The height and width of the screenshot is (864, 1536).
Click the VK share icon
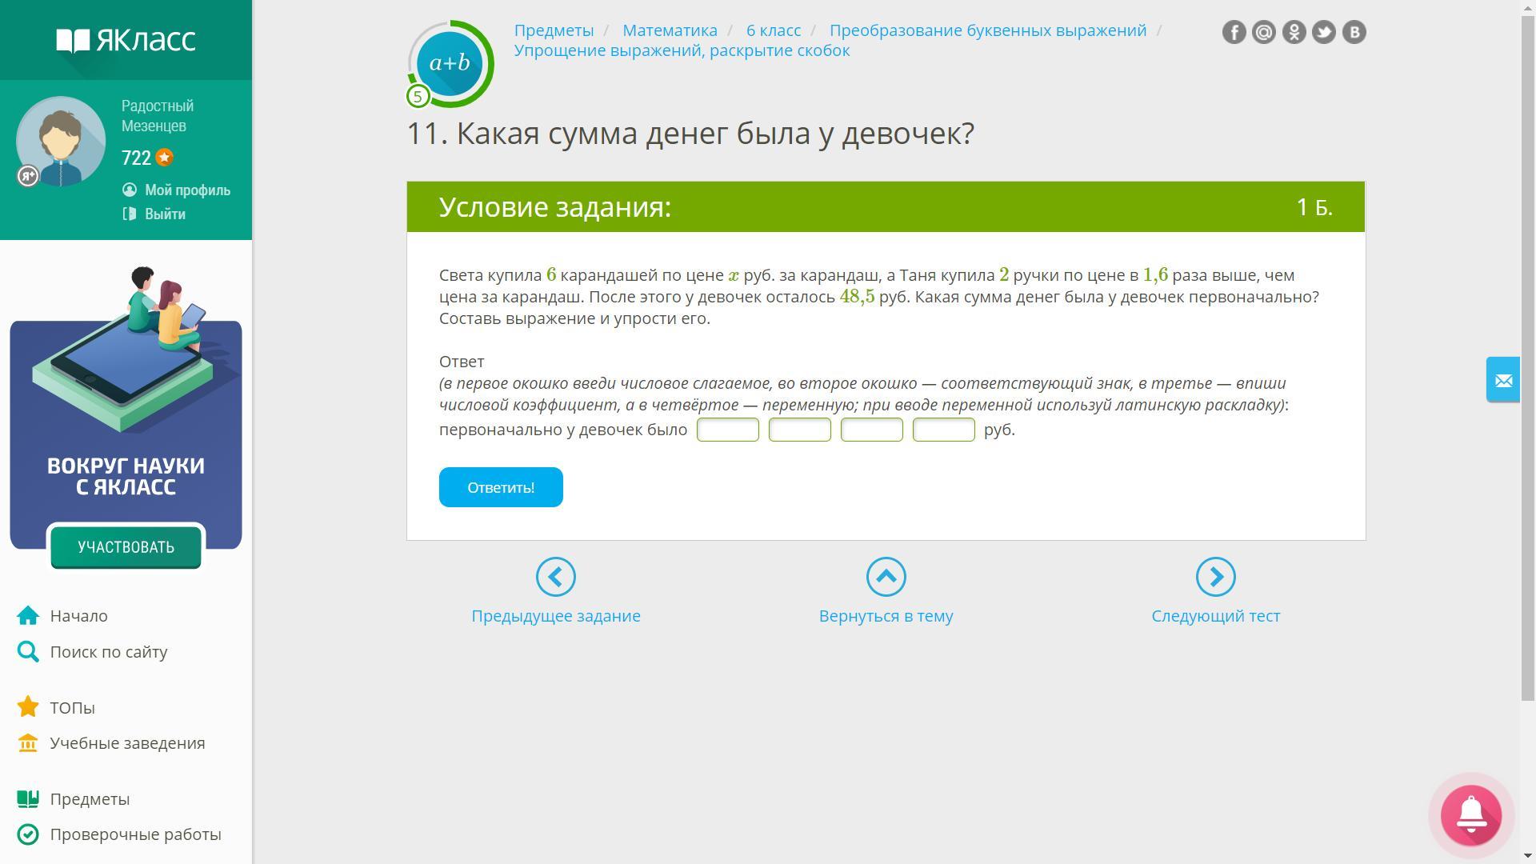click(1354, 32)
